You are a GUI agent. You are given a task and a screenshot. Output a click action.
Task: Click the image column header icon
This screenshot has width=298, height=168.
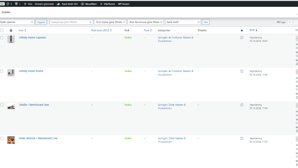pyautogui.click(x=11, y=30)
